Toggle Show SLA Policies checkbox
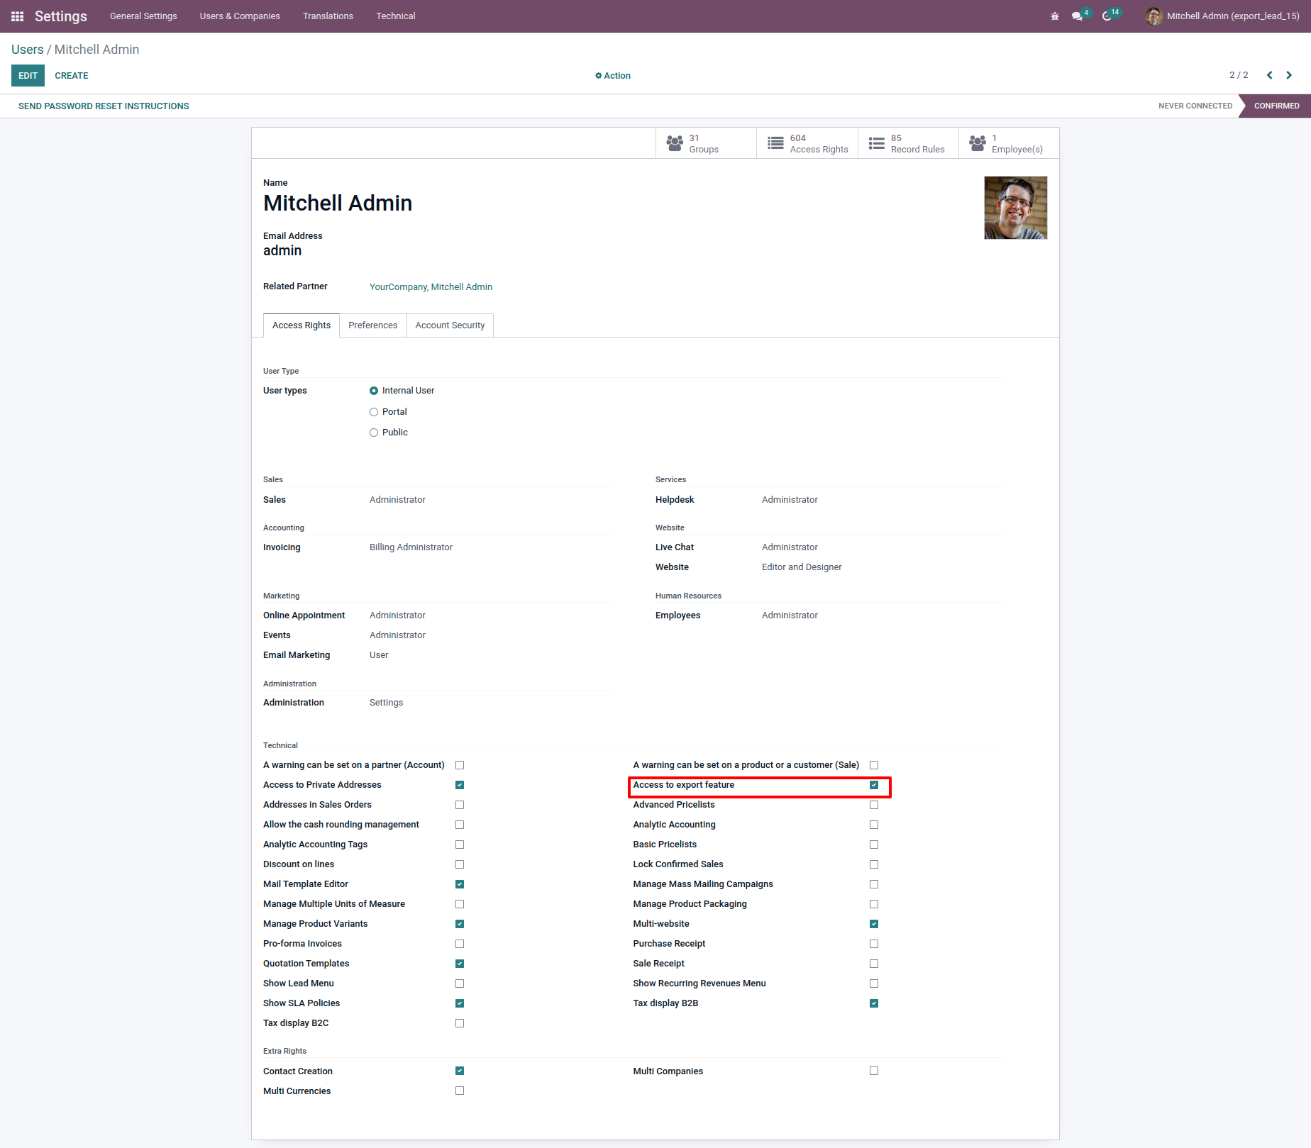Image resolution: width=1311 pixels, height=1148 pixels. pos(460,1003)
